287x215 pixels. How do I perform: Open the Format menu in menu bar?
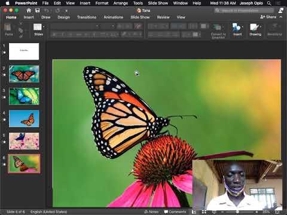coord(102,3)
